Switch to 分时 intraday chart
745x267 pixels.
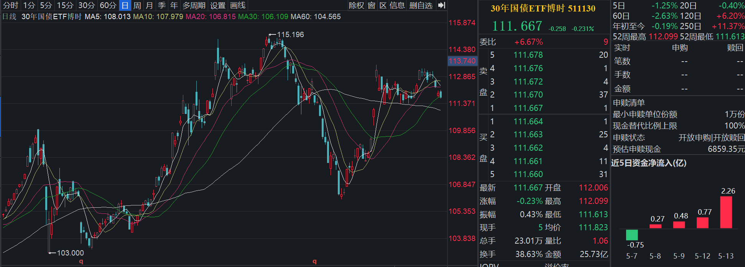pos(10,5)
